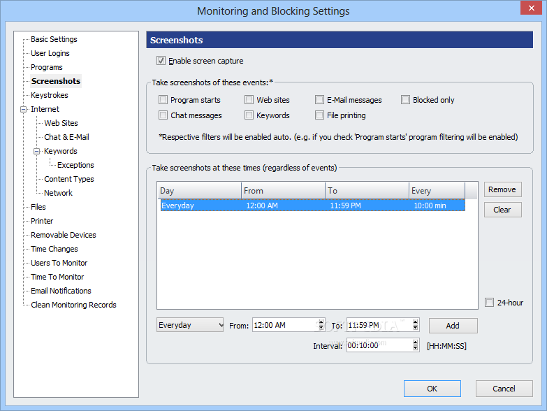Select the Internet tree item
The image size is (547, 411).
click(45, 109)
